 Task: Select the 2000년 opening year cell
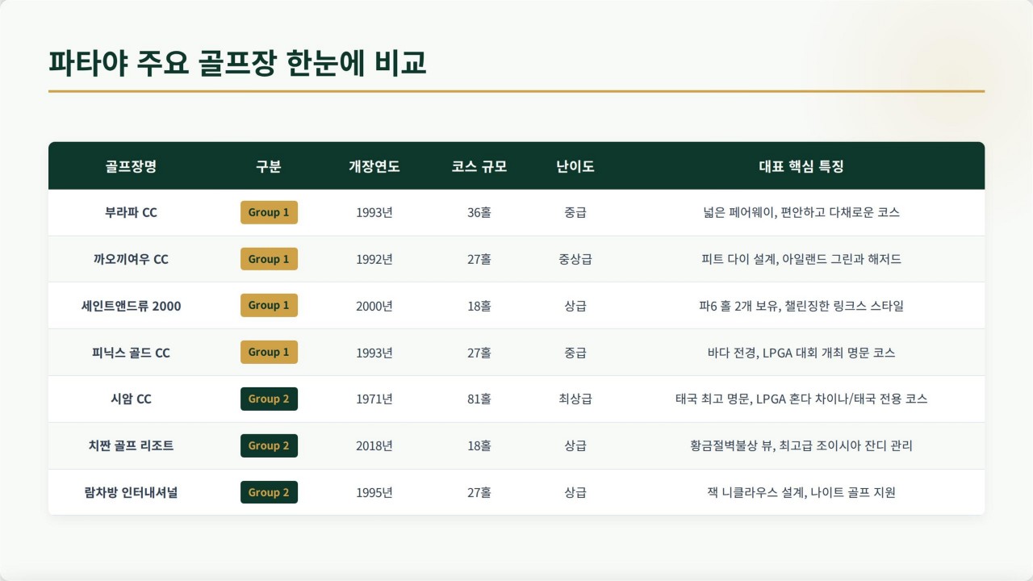pyautogui.click(x=374, y=306)
